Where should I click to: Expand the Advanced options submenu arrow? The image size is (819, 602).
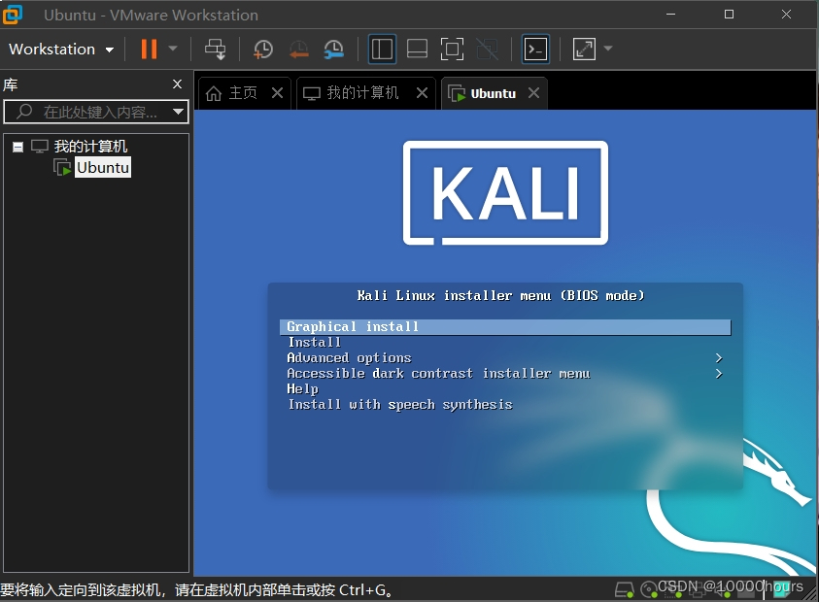[x=719, y=358]
